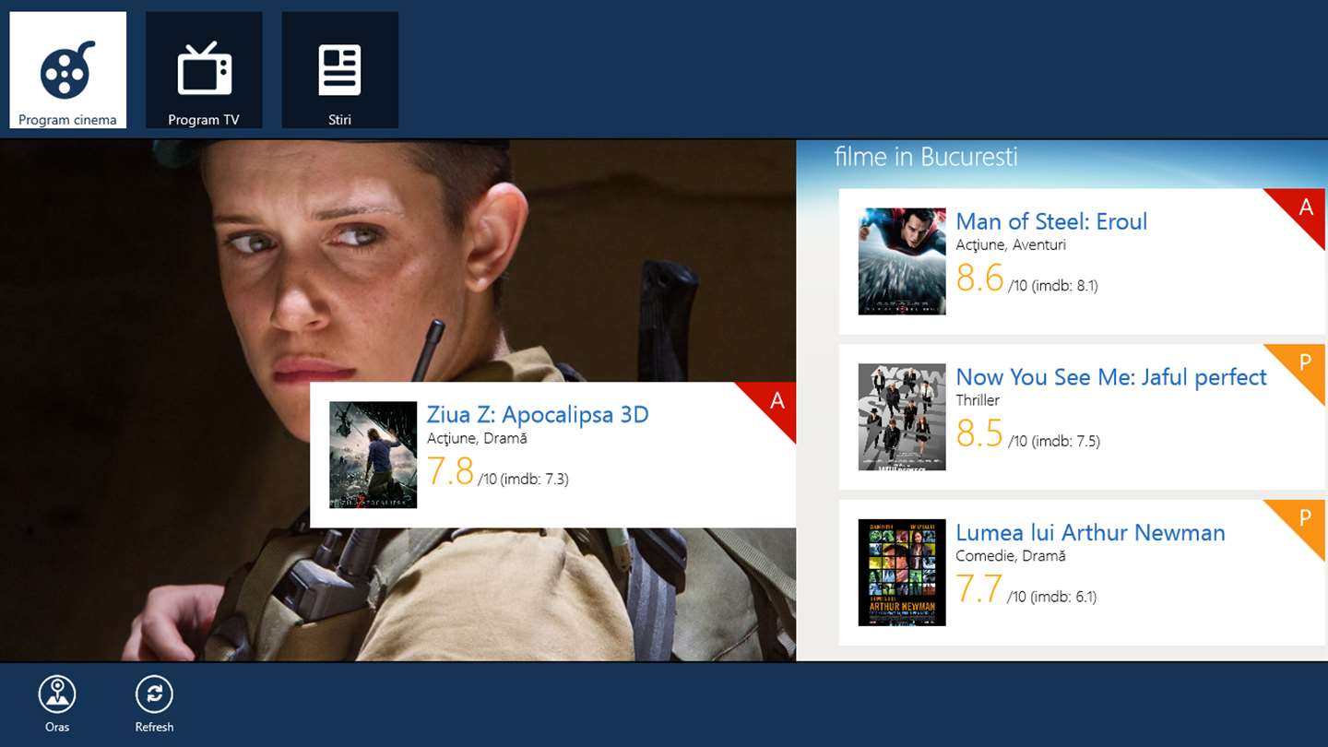Open Now You See Me: Jaful perfect title
The image size is (1328, 747).
coord(1111,377)
